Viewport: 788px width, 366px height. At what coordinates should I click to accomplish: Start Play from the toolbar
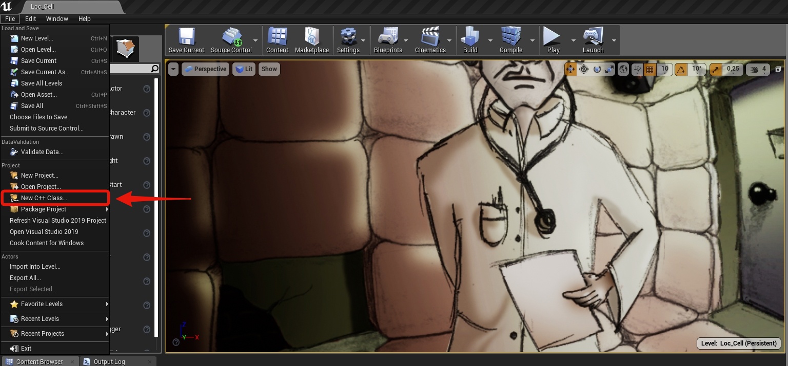click(553, 40)
